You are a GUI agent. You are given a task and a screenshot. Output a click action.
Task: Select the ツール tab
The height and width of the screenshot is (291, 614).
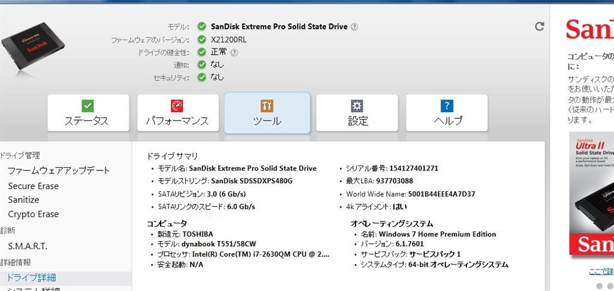tap(267, 113)
